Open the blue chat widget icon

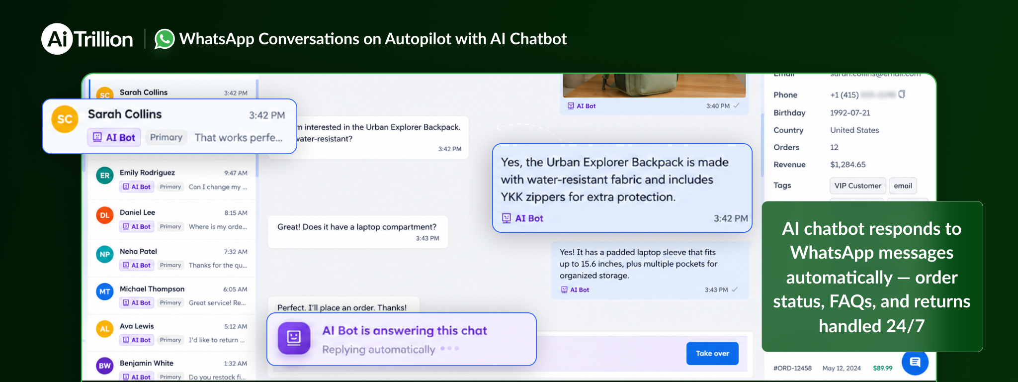click(x=915, y=362)
